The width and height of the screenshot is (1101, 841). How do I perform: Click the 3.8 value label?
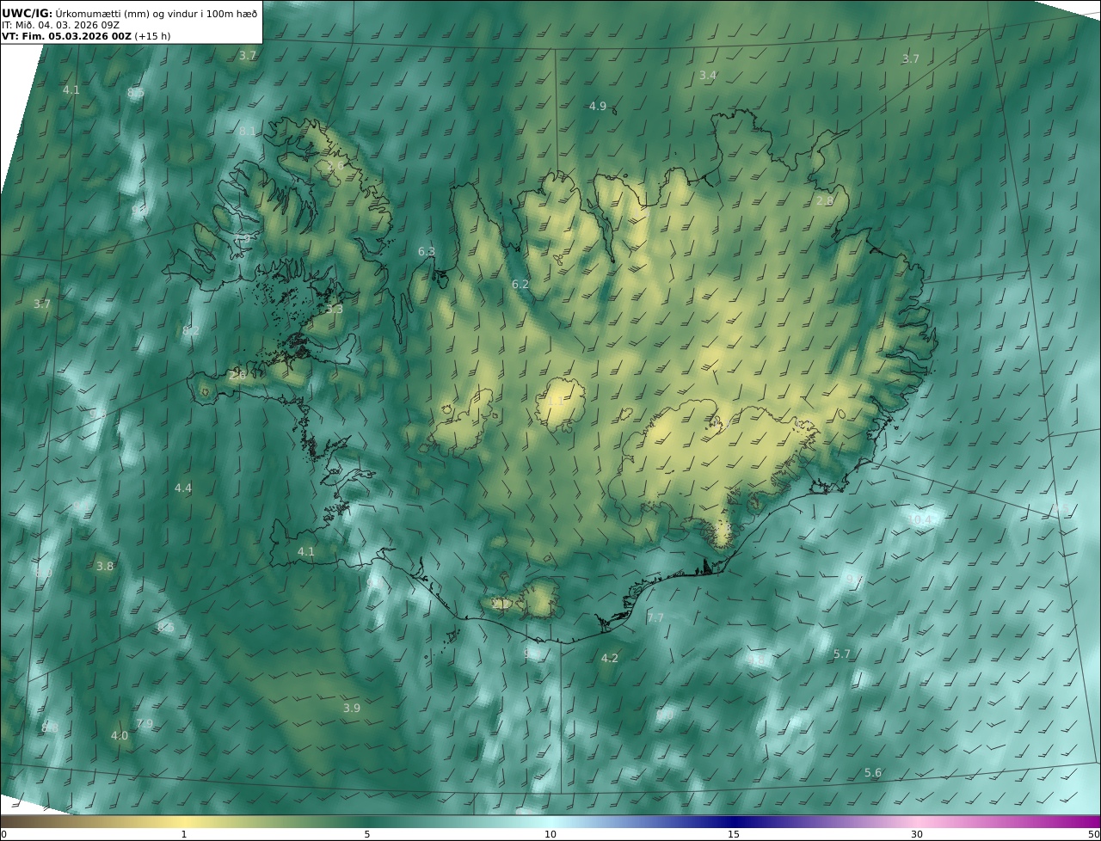[x=105, y=567]
